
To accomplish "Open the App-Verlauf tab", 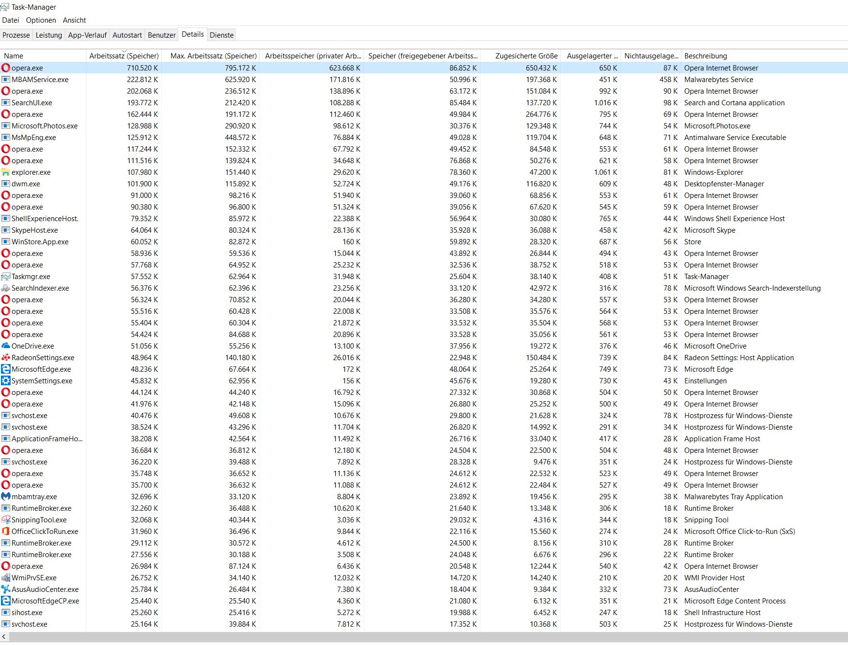I will click(87, 35).
